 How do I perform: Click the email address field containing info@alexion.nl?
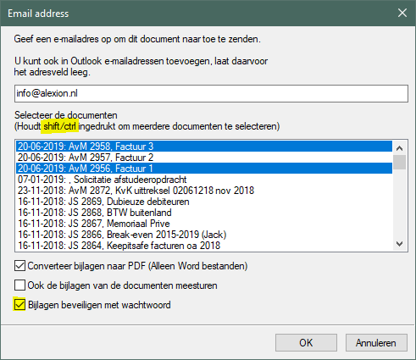211,93
